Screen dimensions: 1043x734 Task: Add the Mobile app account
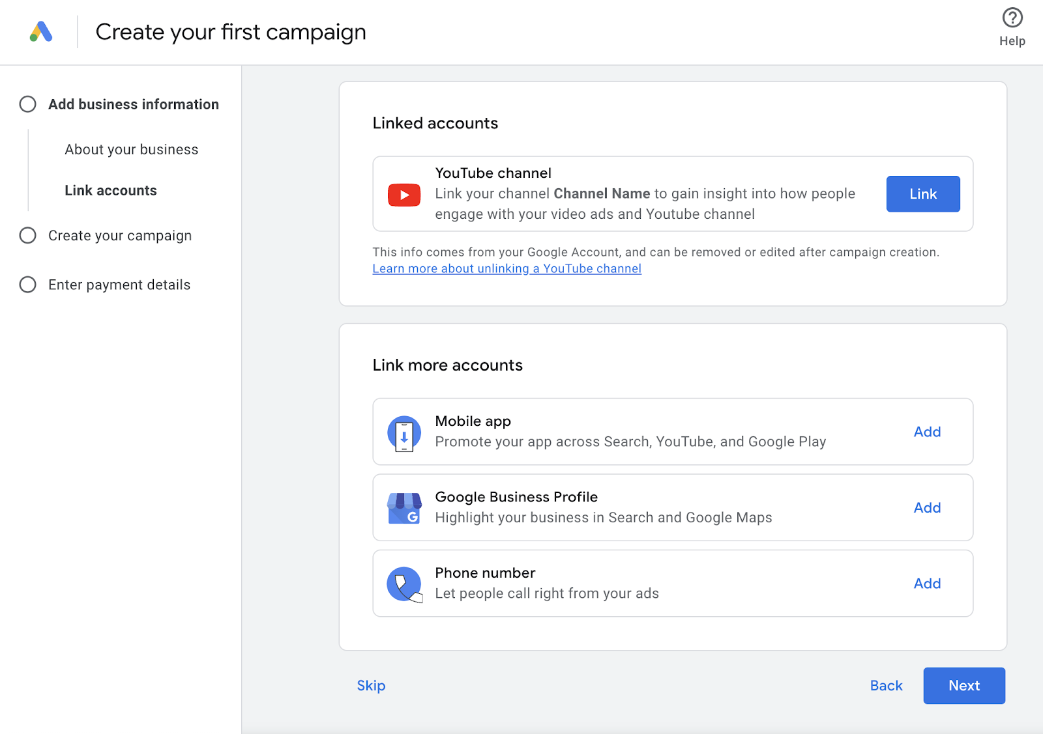click(927, 432)
